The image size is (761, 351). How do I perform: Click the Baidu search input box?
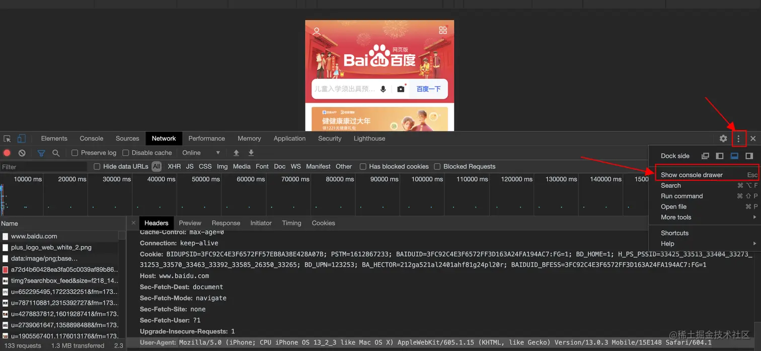point(345,89)
